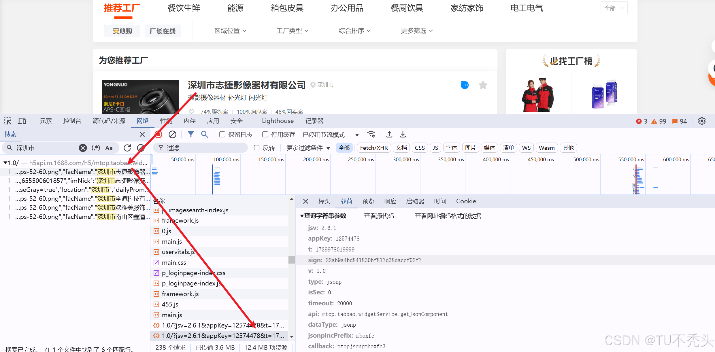Open DevTools settings gear
The height and width of the screenshot is (352, 715).
pos(702,121)
